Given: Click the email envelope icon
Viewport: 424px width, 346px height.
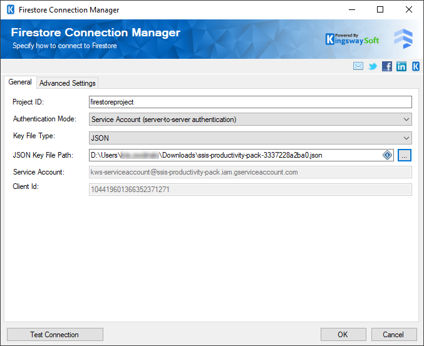Looking at the screenshot, I should point(358,66).
